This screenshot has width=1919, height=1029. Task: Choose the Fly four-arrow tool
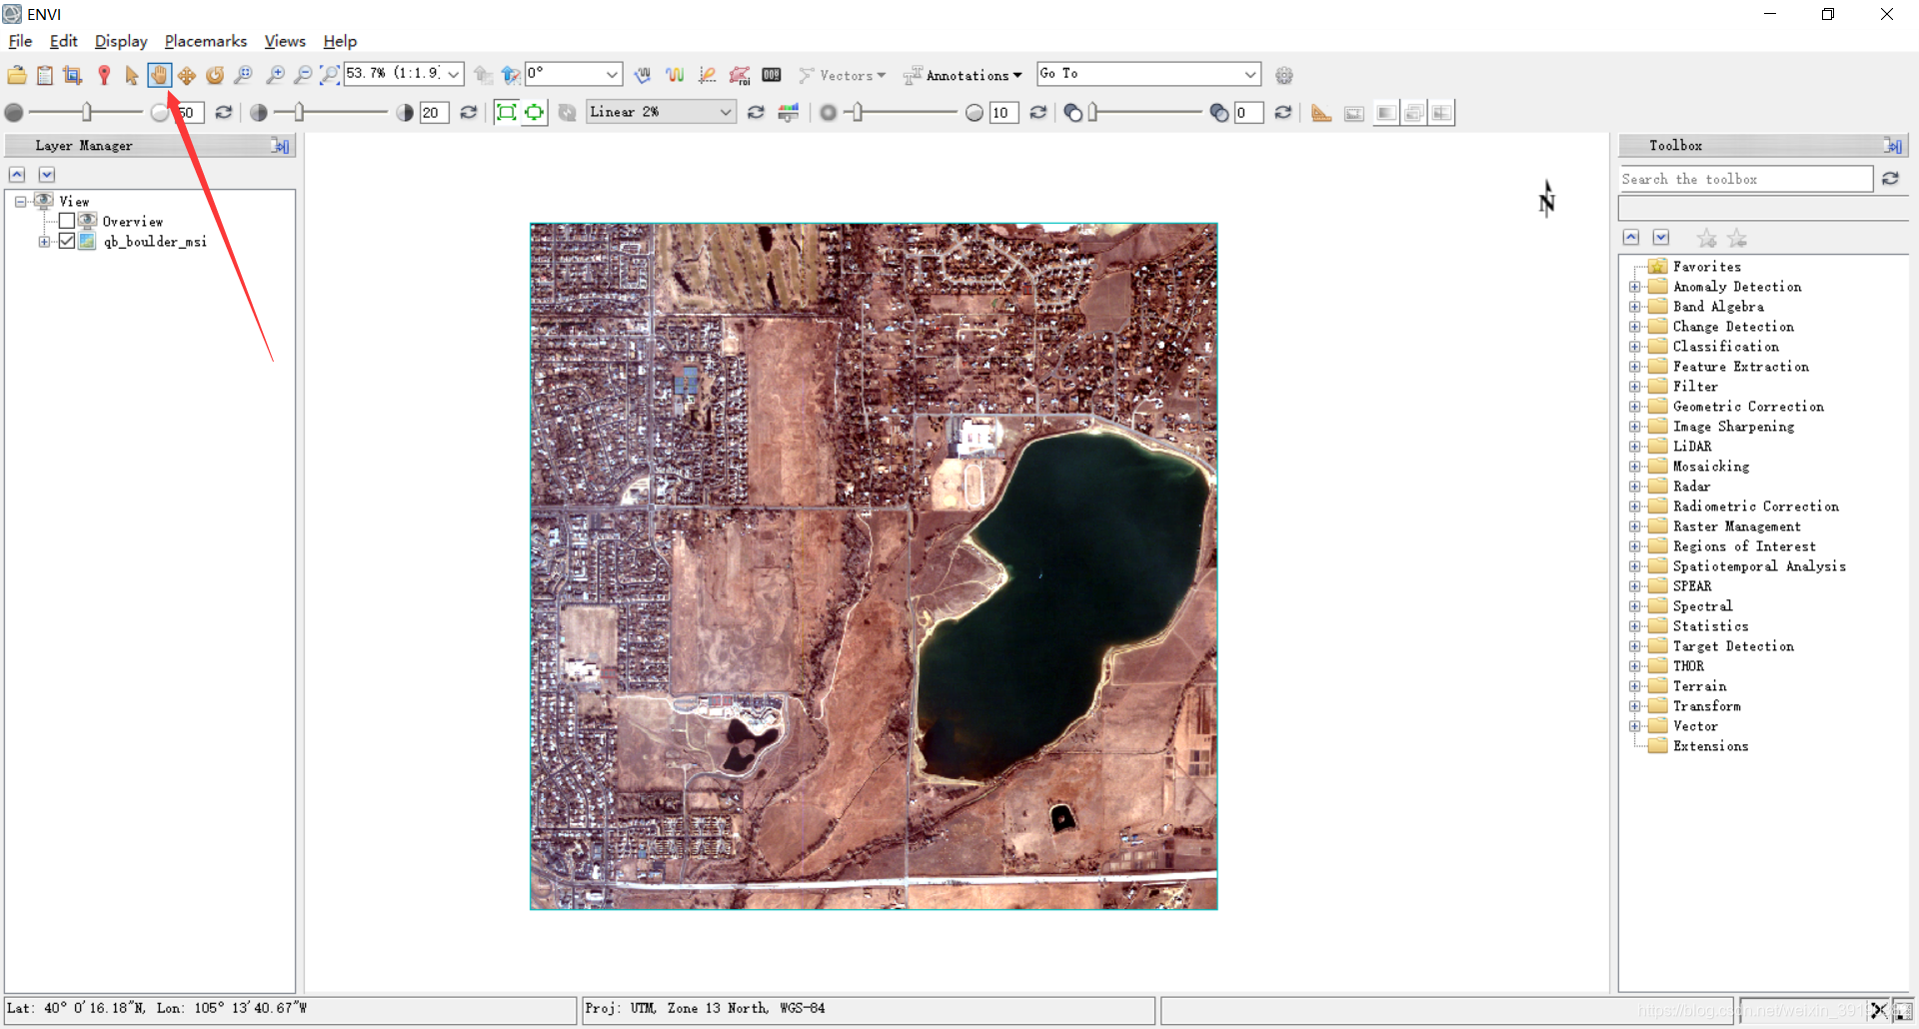(187, 75)
